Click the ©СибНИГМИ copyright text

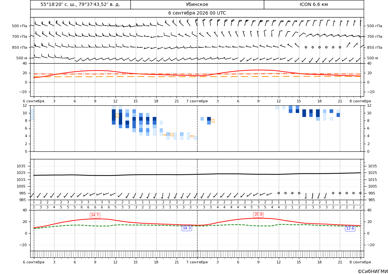[x=373, y=271]
